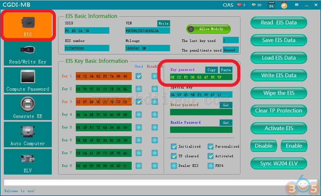Toggle the Personalized checkbox
This screenshot has width=321, height=196.
(x=210, y=146)
